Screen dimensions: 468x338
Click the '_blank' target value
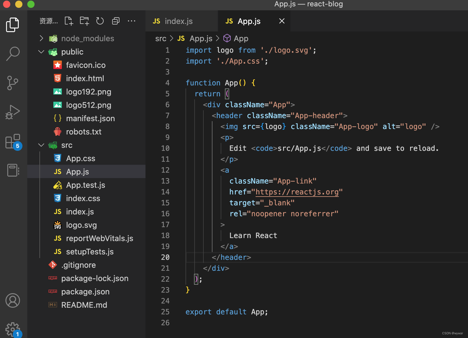(x=277, y=203)
